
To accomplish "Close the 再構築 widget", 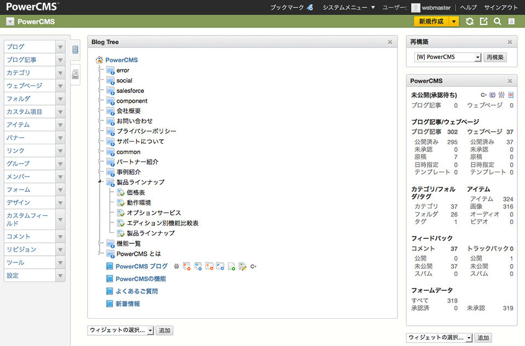I will (x=510, y=42).
